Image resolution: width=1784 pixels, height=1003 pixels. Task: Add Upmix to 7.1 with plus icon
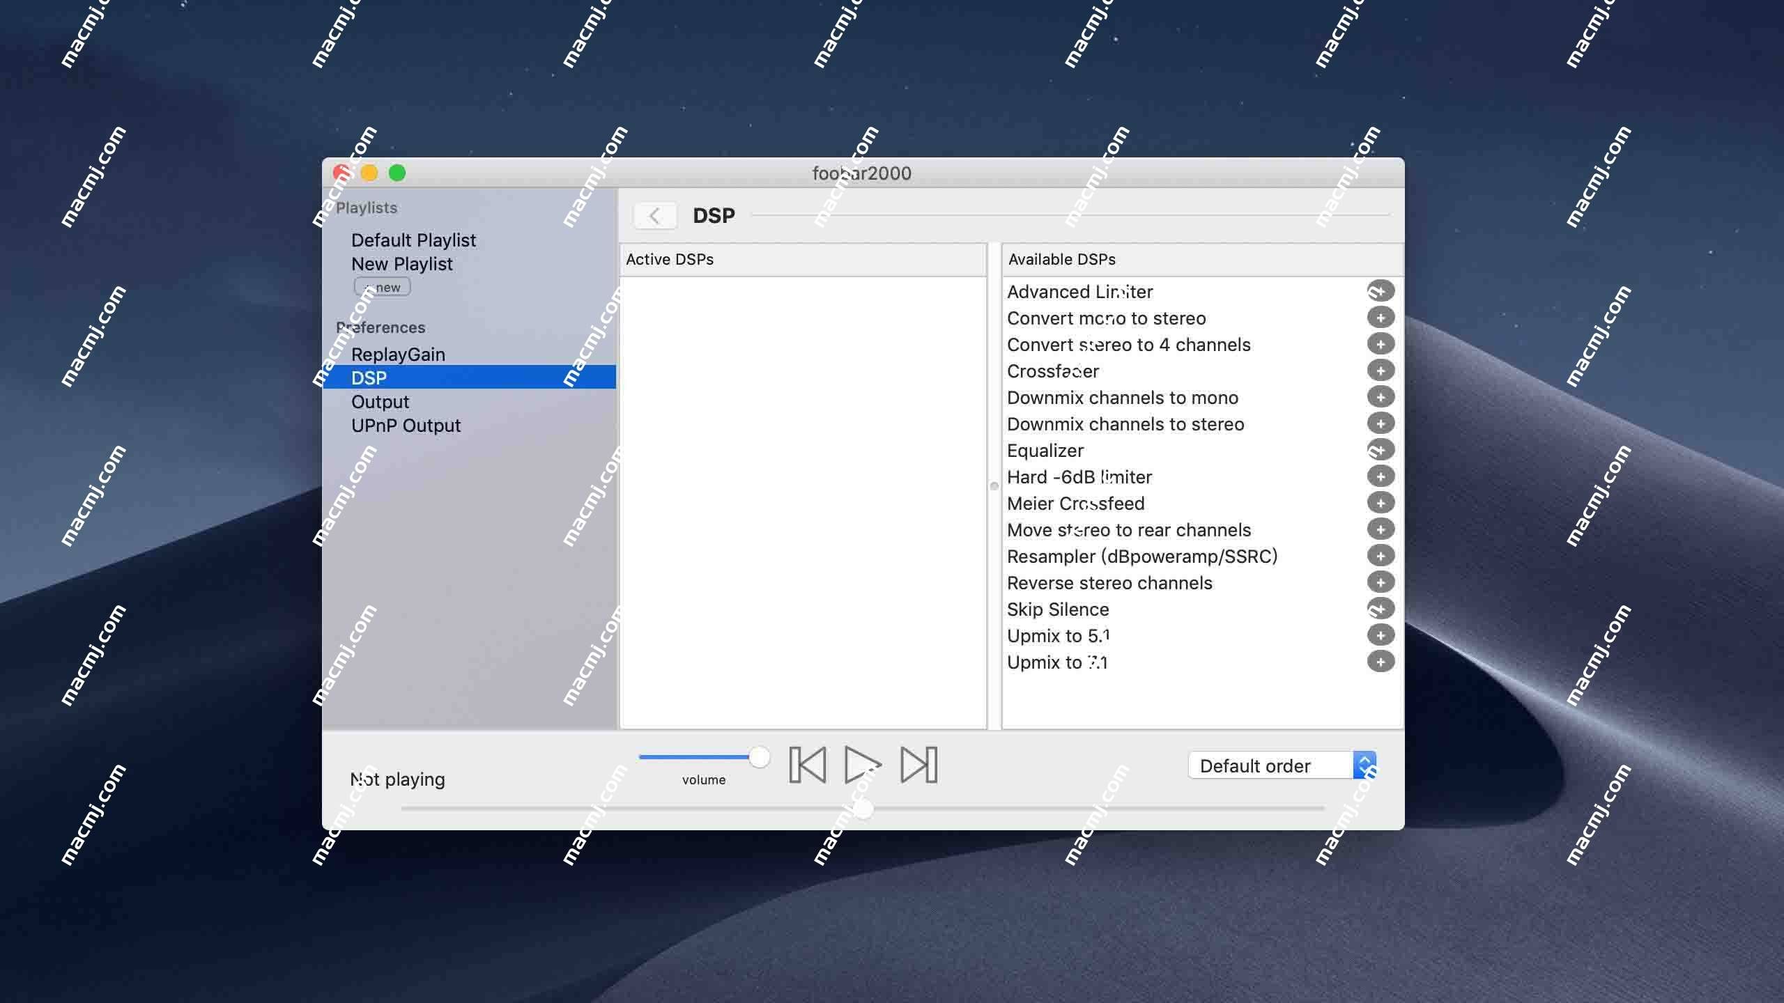click(1381, 662)
